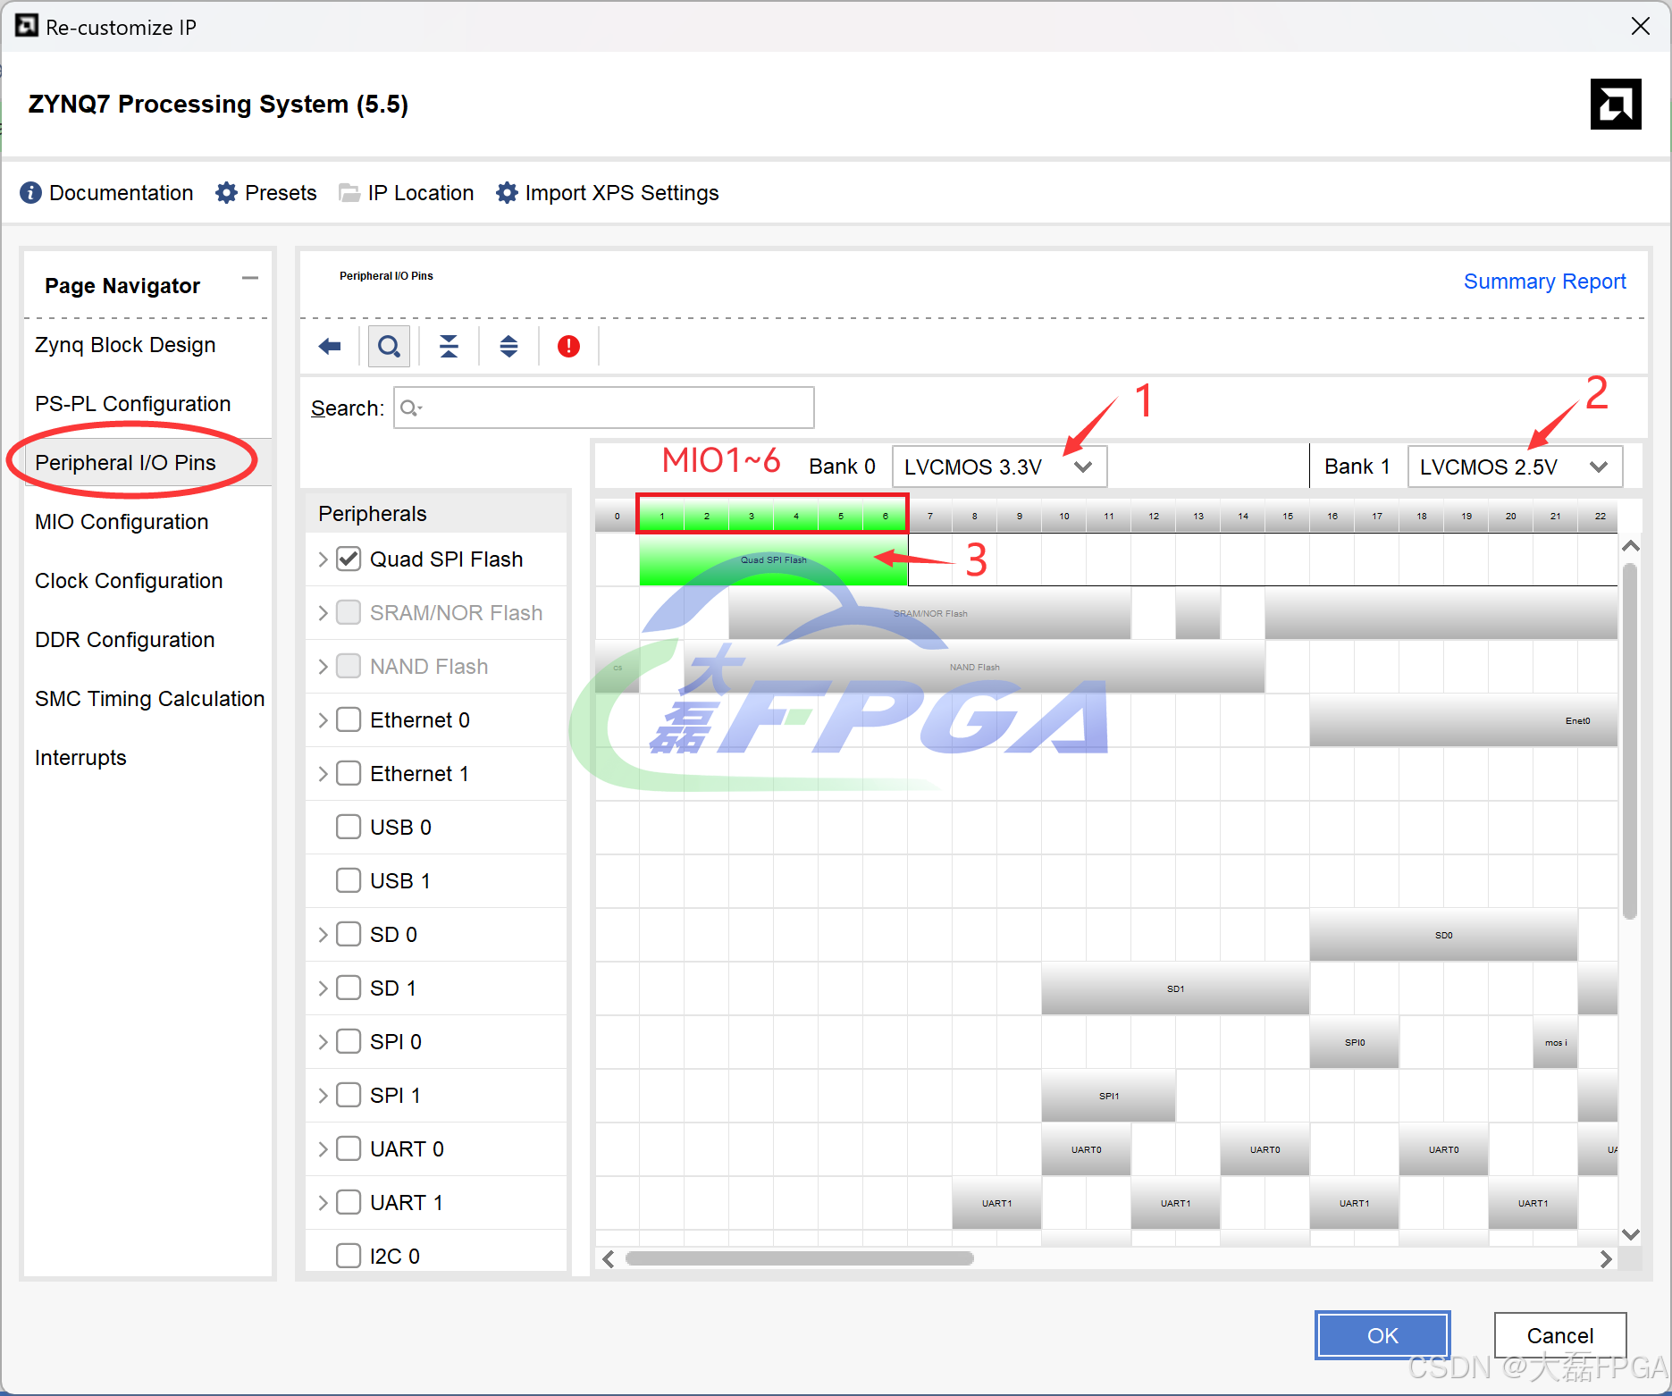Click the vertical scrollbar thumb

pyautogui.click(x=1630, y=740)
